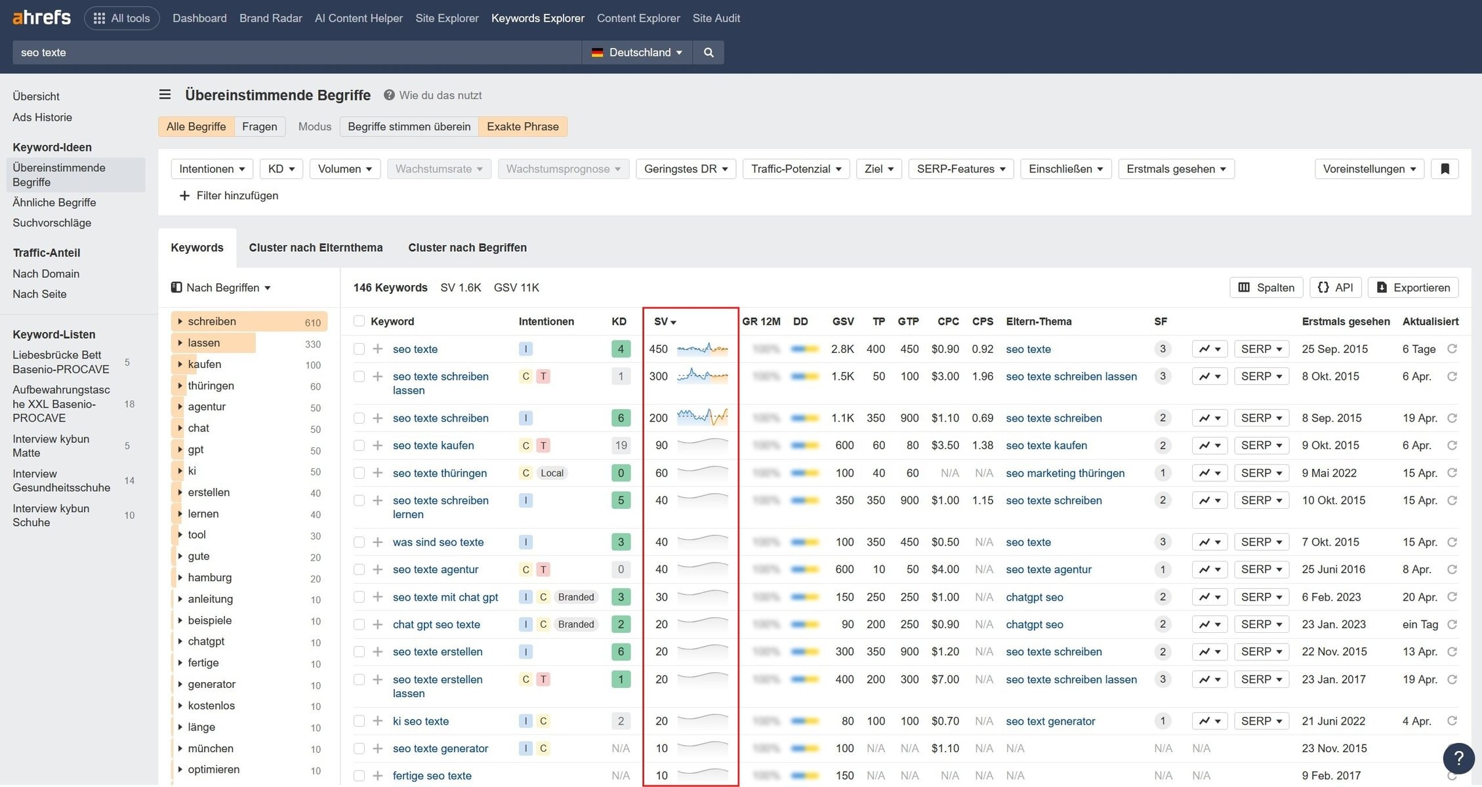Click the bookmark icon beside Voreinstellungen
This screenshot has width=1482, height=787.
(x=1445, y=169)
